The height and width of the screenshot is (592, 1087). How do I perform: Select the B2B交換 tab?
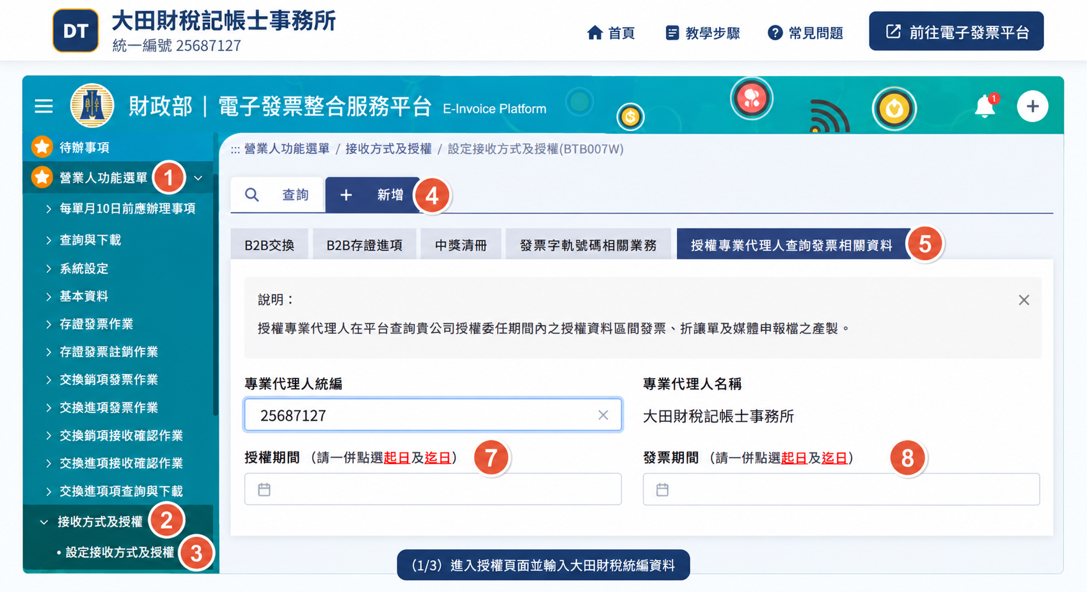pos(269,245)
